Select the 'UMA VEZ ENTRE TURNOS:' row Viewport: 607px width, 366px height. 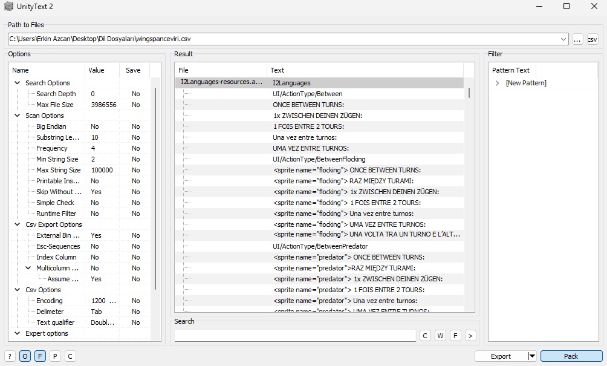click(319, 148)
